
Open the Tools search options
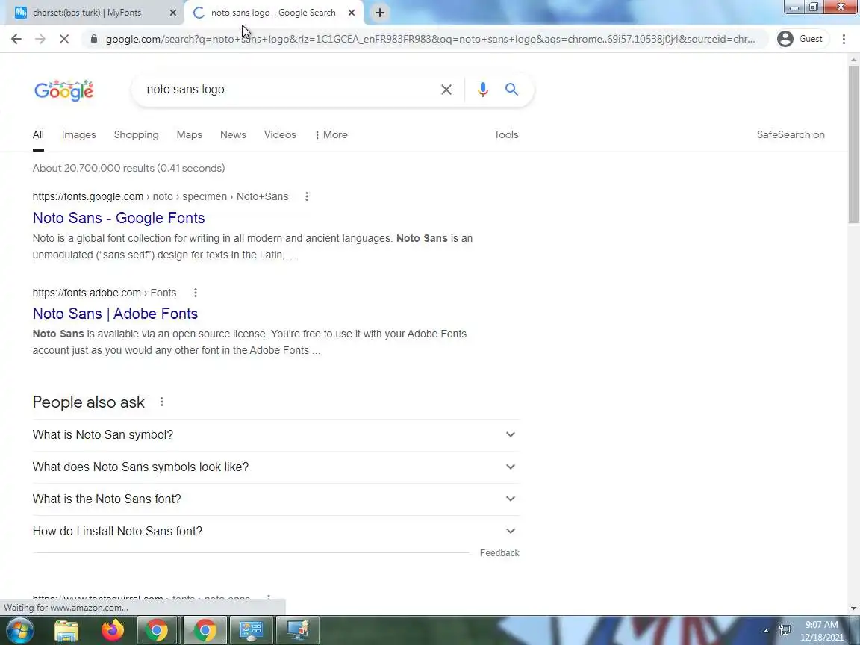pyautogui.click(x=505, y=135)
